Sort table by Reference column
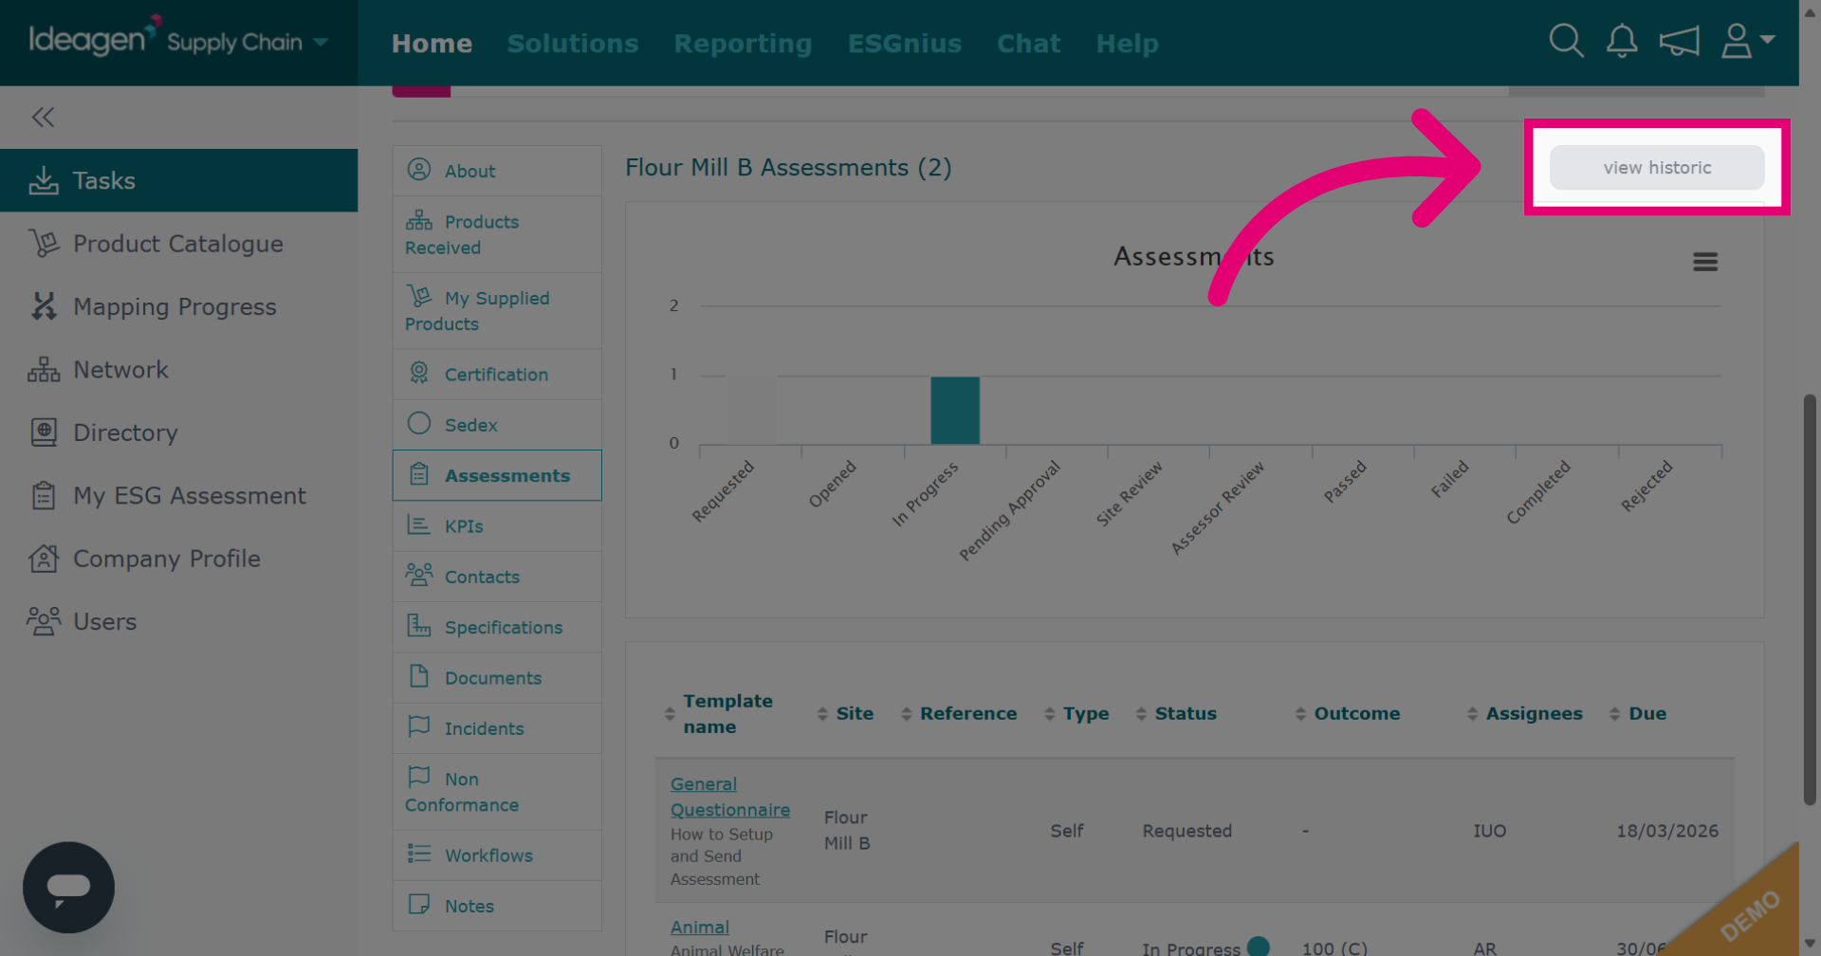 (x=959, y=713)
